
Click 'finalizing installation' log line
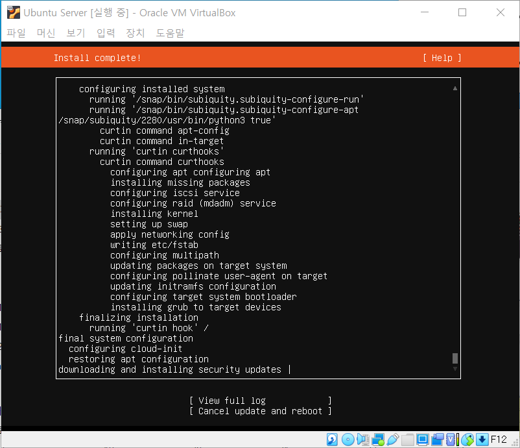[x=139, y=317]
